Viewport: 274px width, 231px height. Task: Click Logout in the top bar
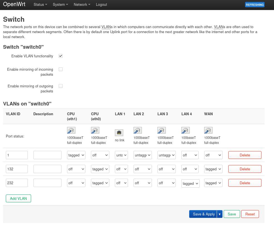(101, 4)
